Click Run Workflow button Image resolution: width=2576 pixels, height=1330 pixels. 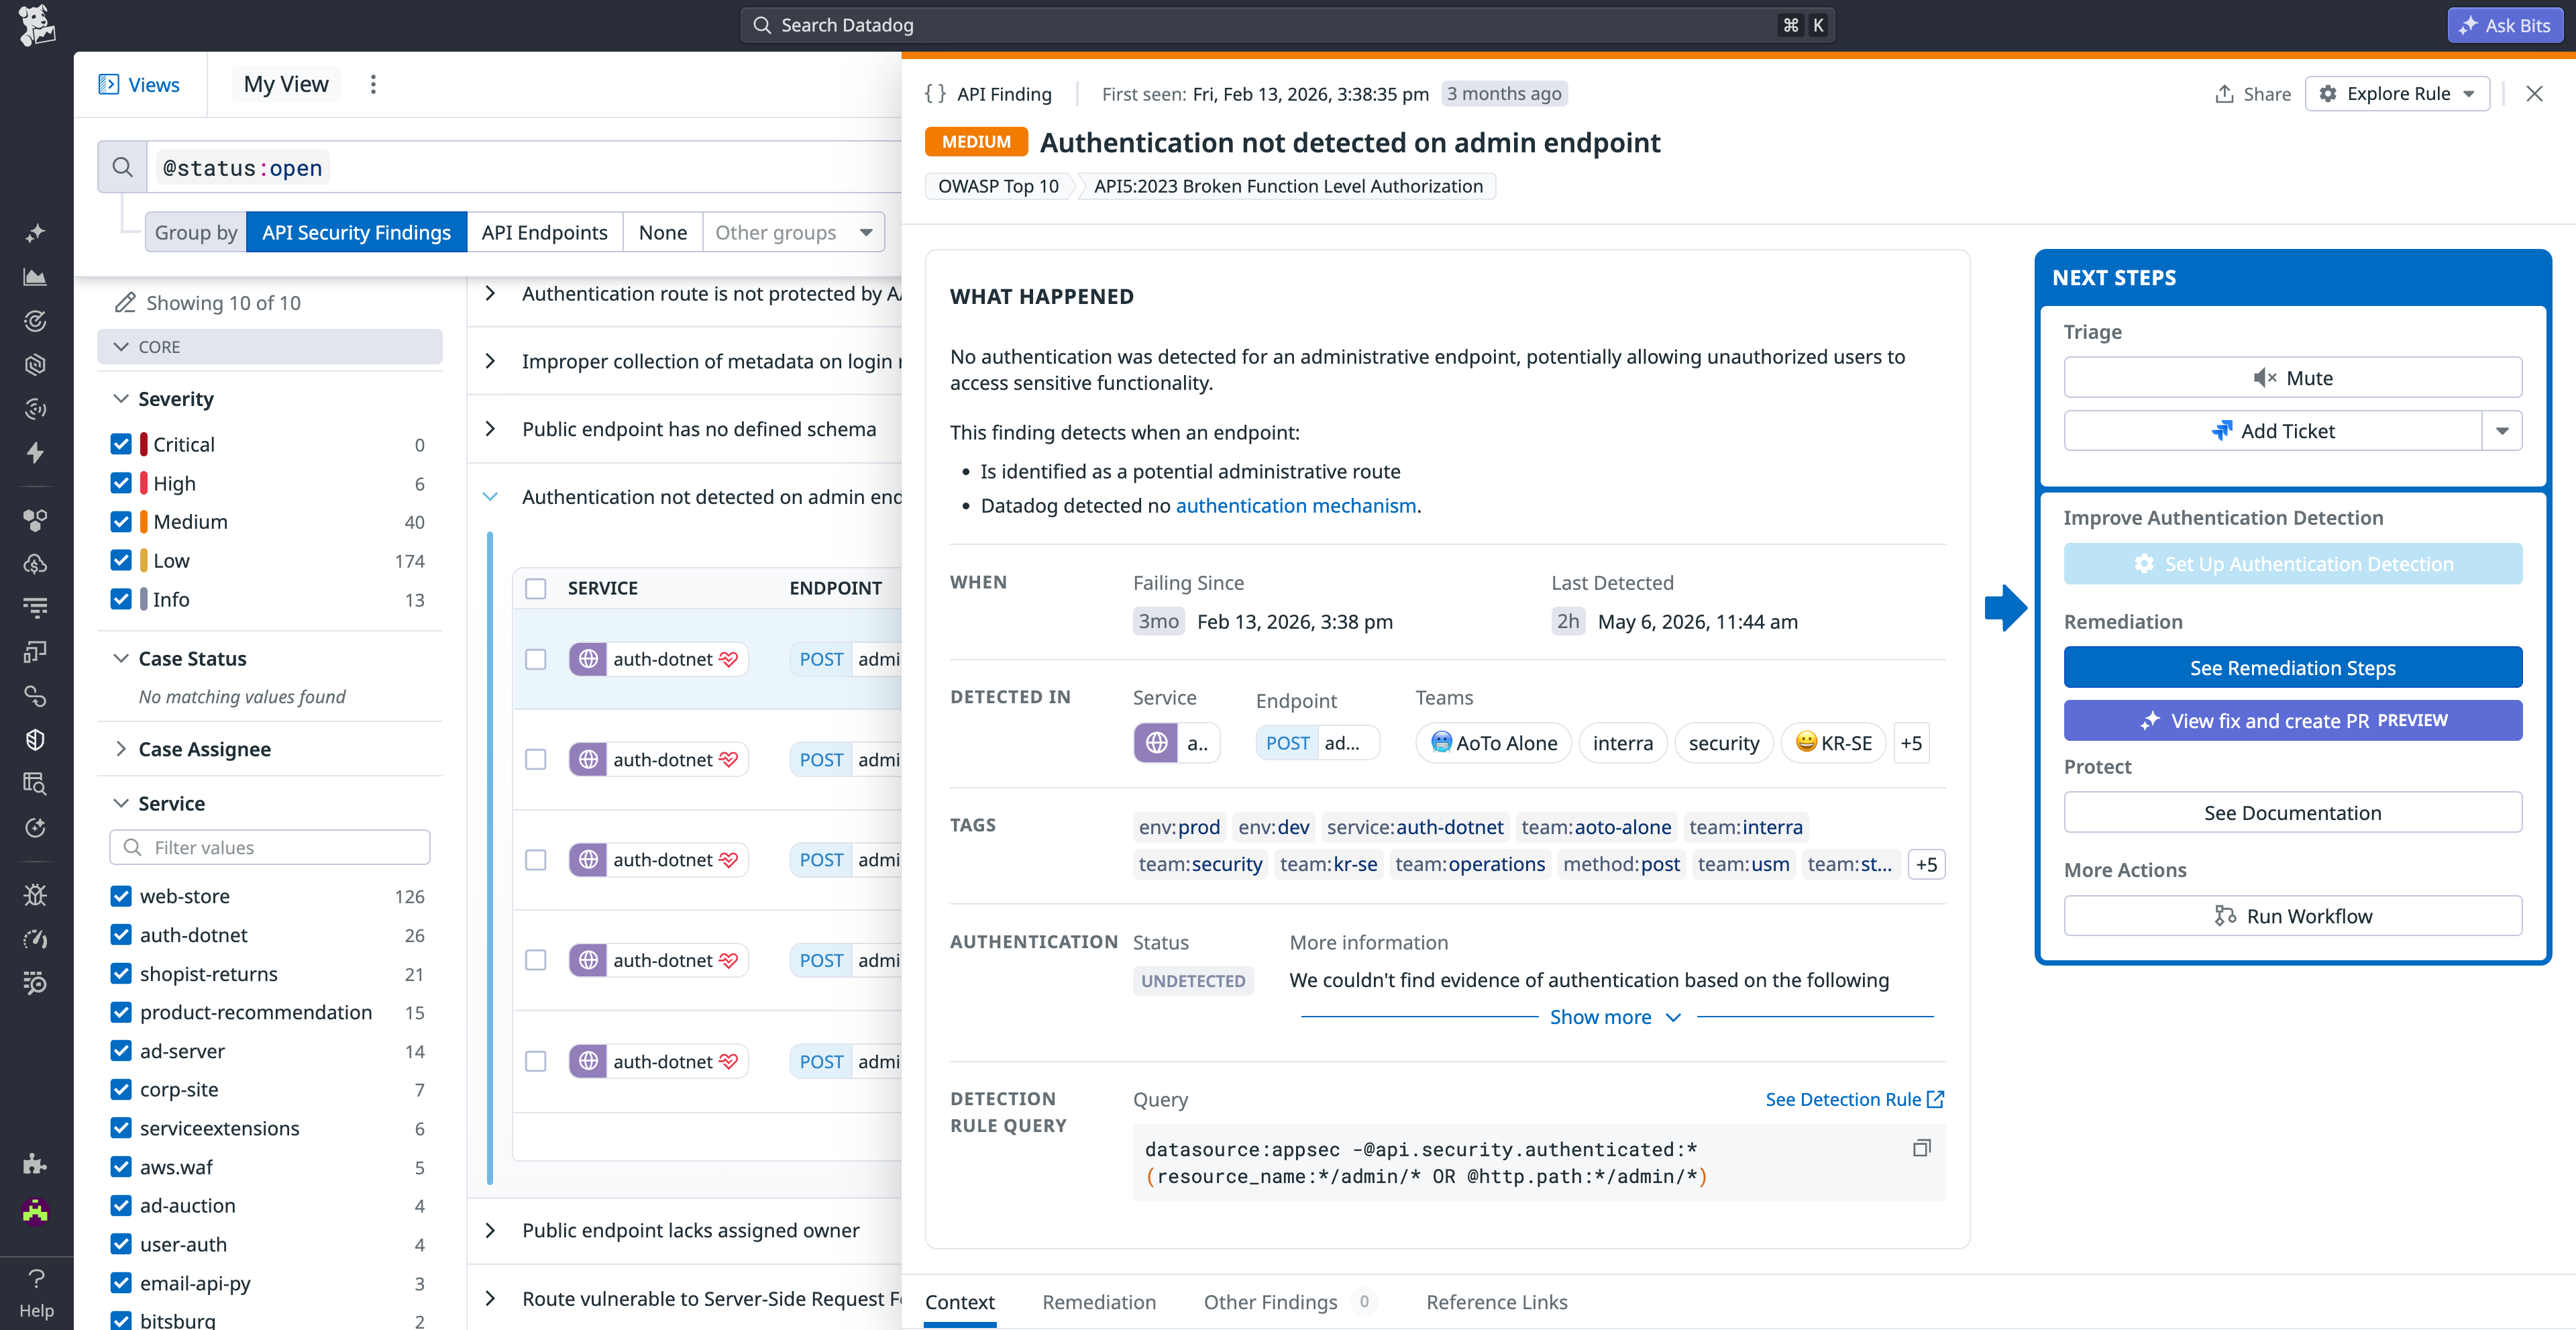(2292, 916)
